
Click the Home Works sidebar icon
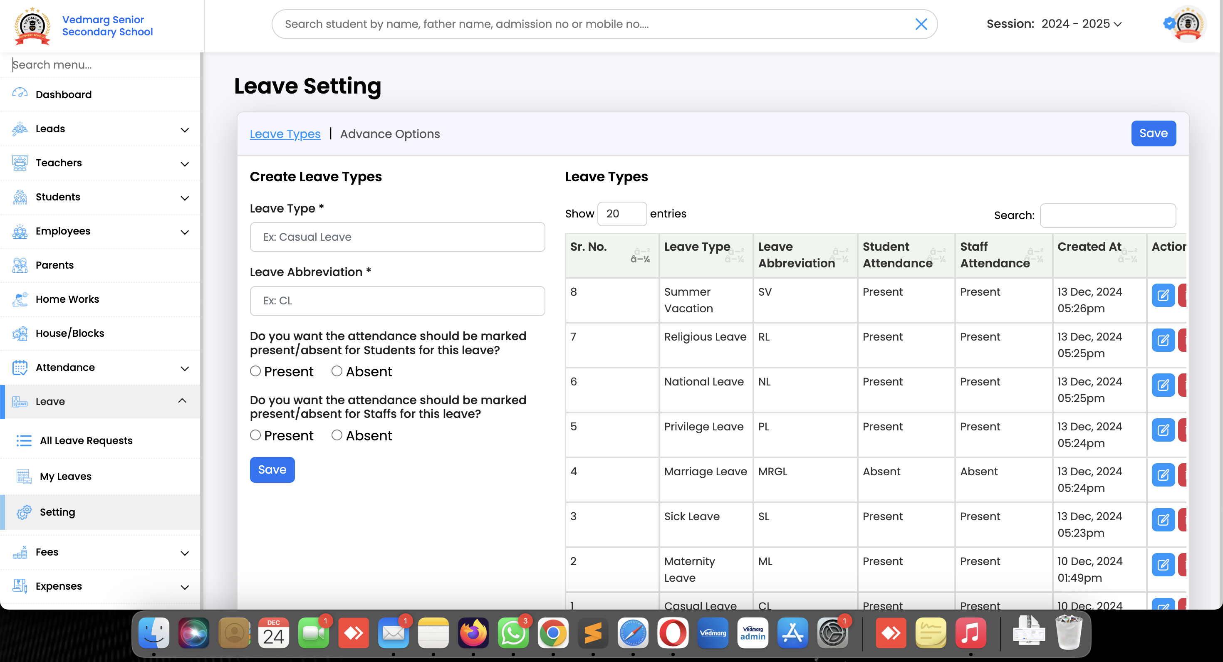point(20,299)
